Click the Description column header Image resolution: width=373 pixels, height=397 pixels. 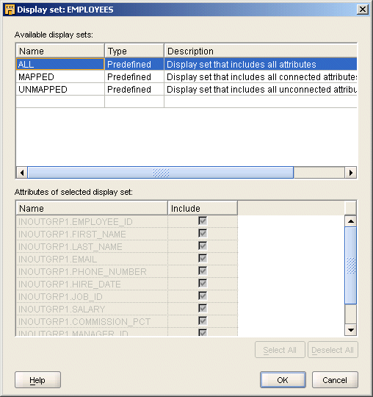(x=261, y=51)
